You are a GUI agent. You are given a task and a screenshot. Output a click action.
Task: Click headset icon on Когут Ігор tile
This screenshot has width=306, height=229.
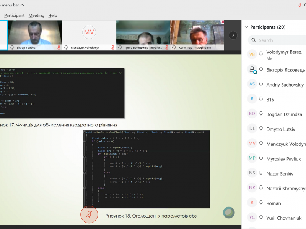point(174,48)
